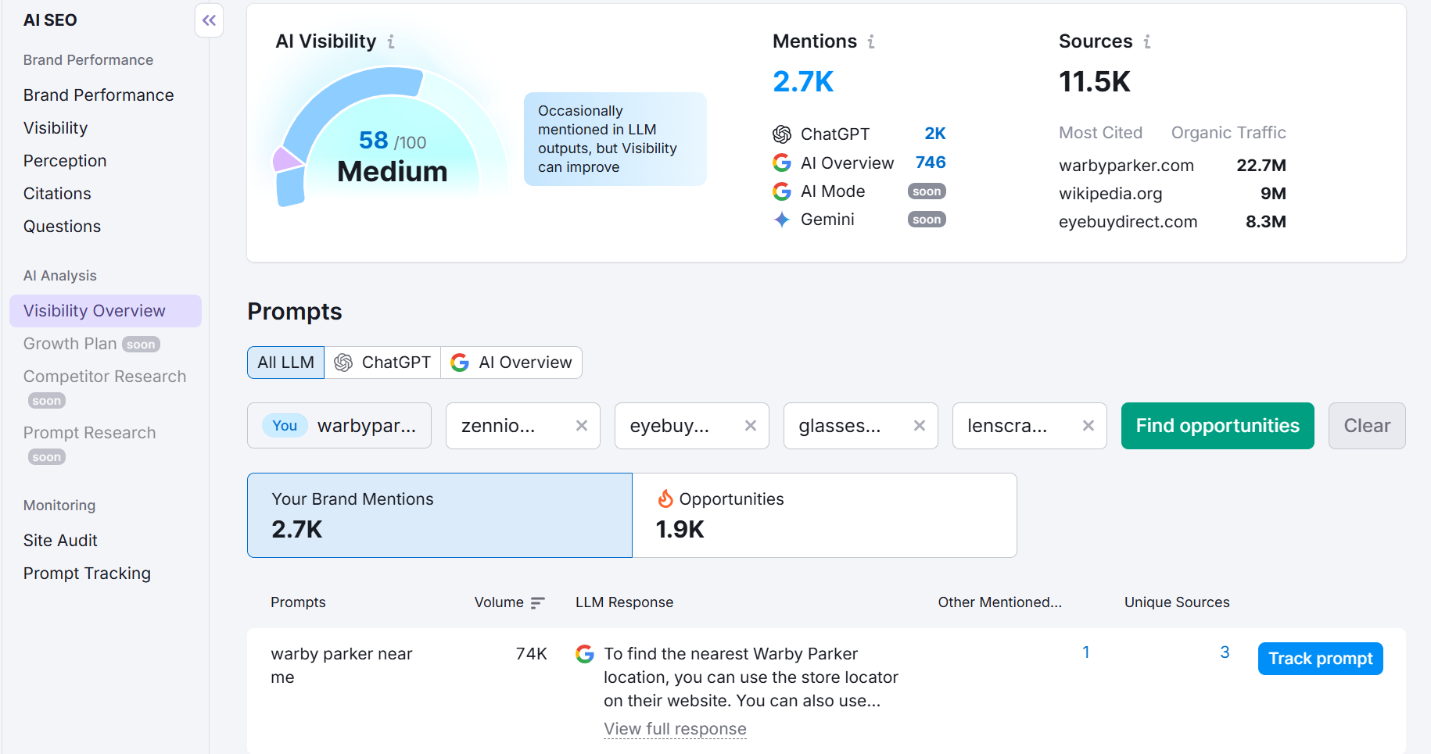Select the ChatGPT prompts tab

(382, 363)
